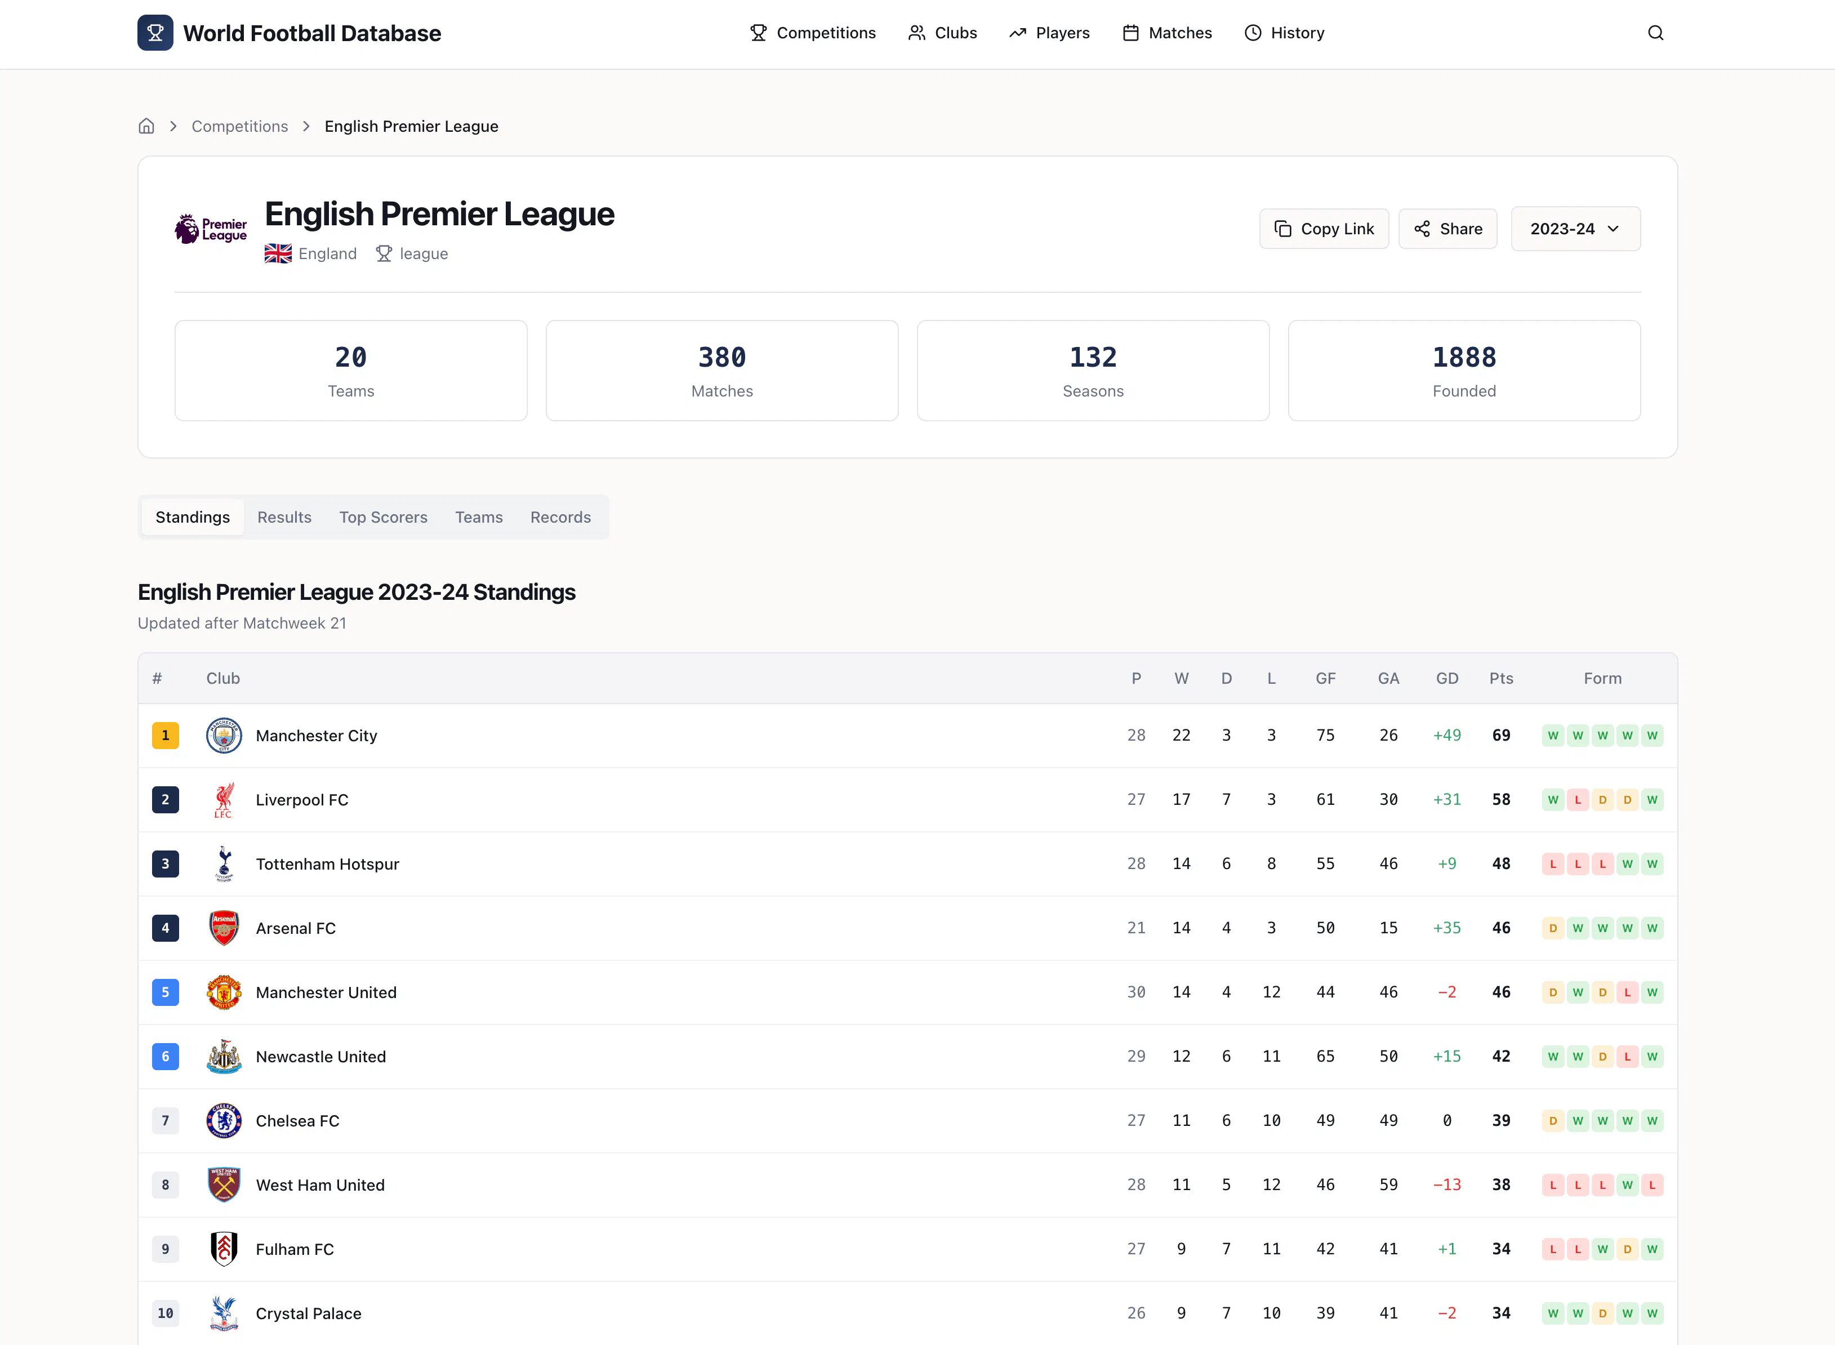Click the 20 Teams stat card

[351, 371]
